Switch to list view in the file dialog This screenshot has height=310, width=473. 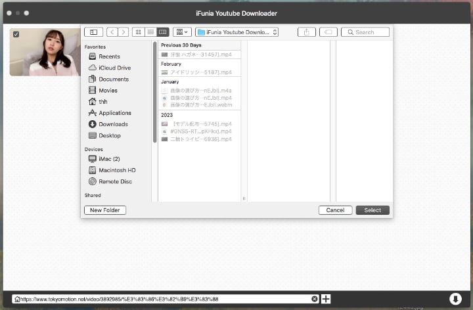click(x=150, y=32)
